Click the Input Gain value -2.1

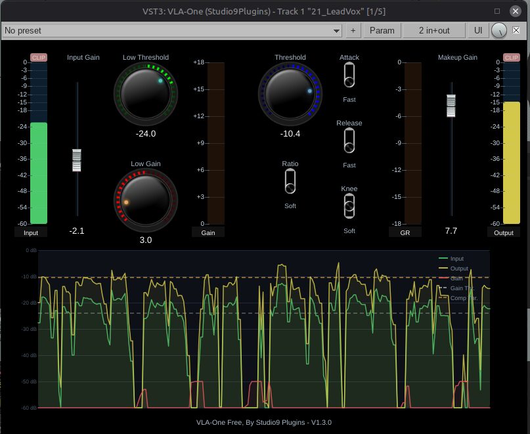pyautogui.click(x=77, y=231)
